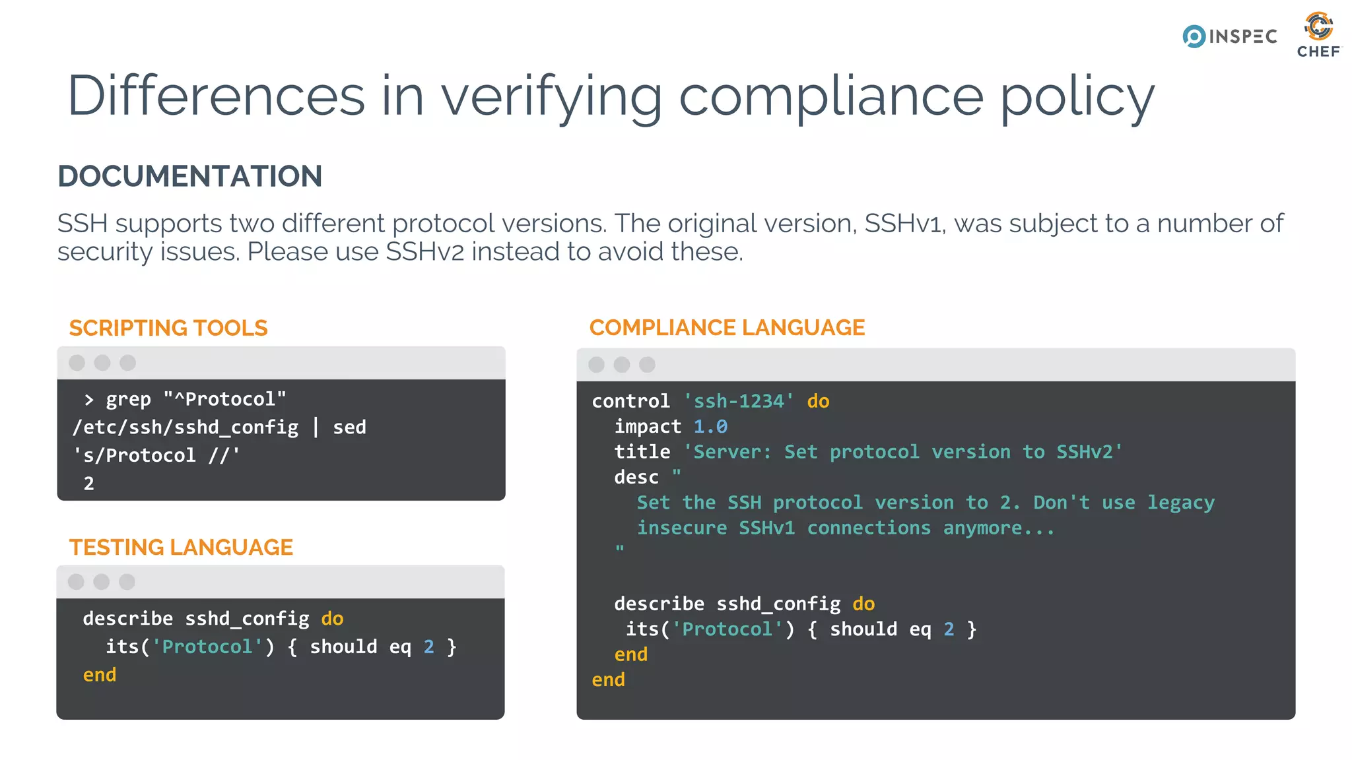The height and width of the screenshot is (760, 1352).
Task: Click the 'impact 1.0' line
Action: (671, 427)
